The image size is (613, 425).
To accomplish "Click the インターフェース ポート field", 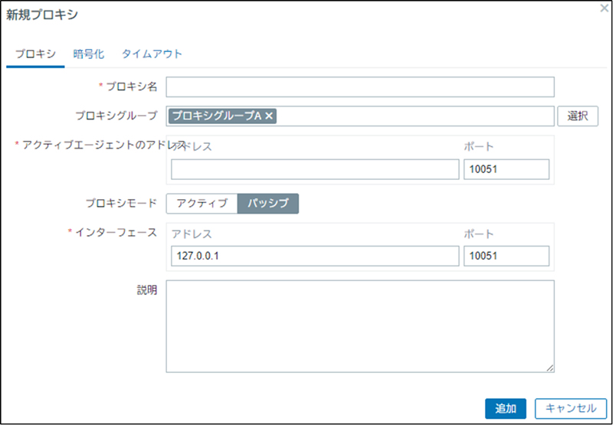I will point(506,257).
